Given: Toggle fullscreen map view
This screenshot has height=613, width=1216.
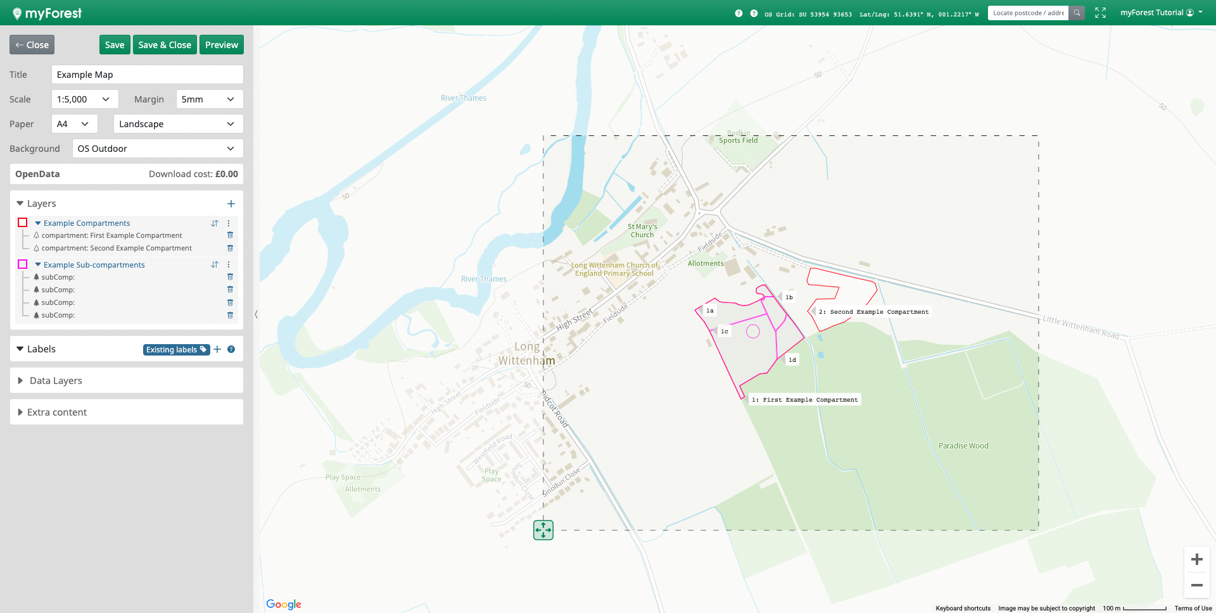Looking at the screenshot, I should (x=1100, y=13).
